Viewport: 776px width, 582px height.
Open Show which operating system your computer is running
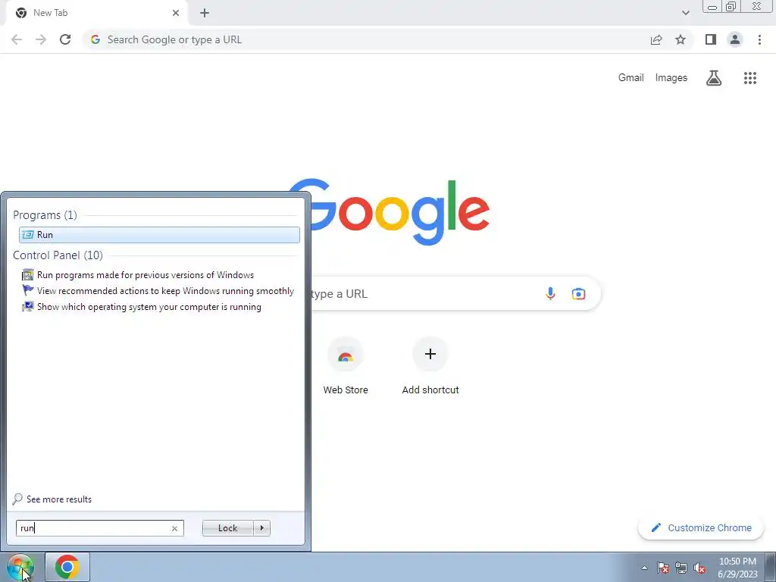(142, 306)
